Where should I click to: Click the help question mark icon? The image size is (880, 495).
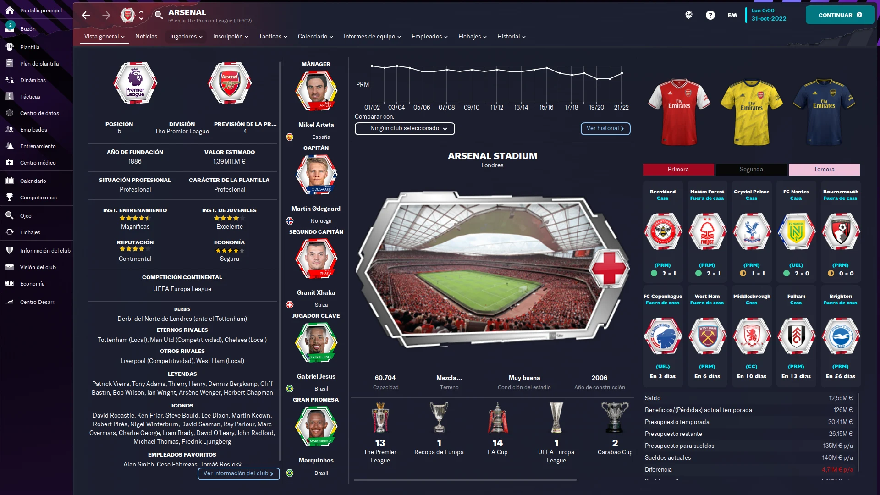(710, 15)
